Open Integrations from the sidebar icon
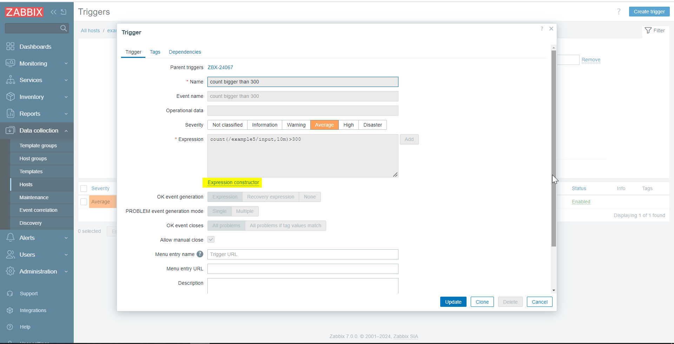The image size is (674, 344). click(x=10, y=310)
